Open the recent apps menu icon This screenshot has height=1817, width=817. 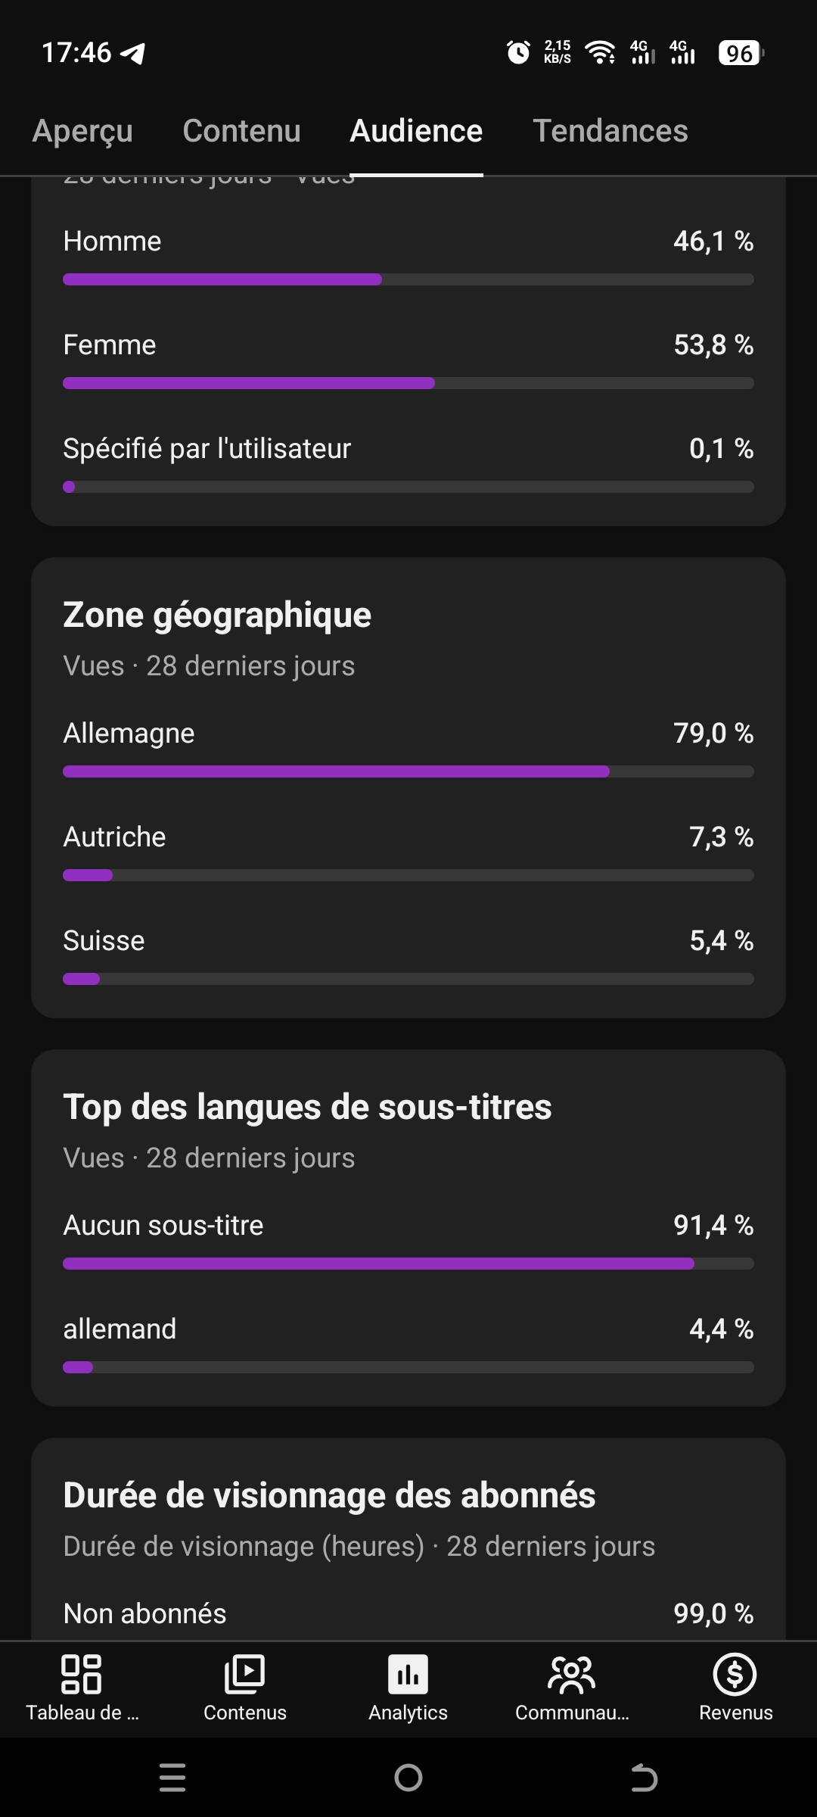tap(172, 1778)
